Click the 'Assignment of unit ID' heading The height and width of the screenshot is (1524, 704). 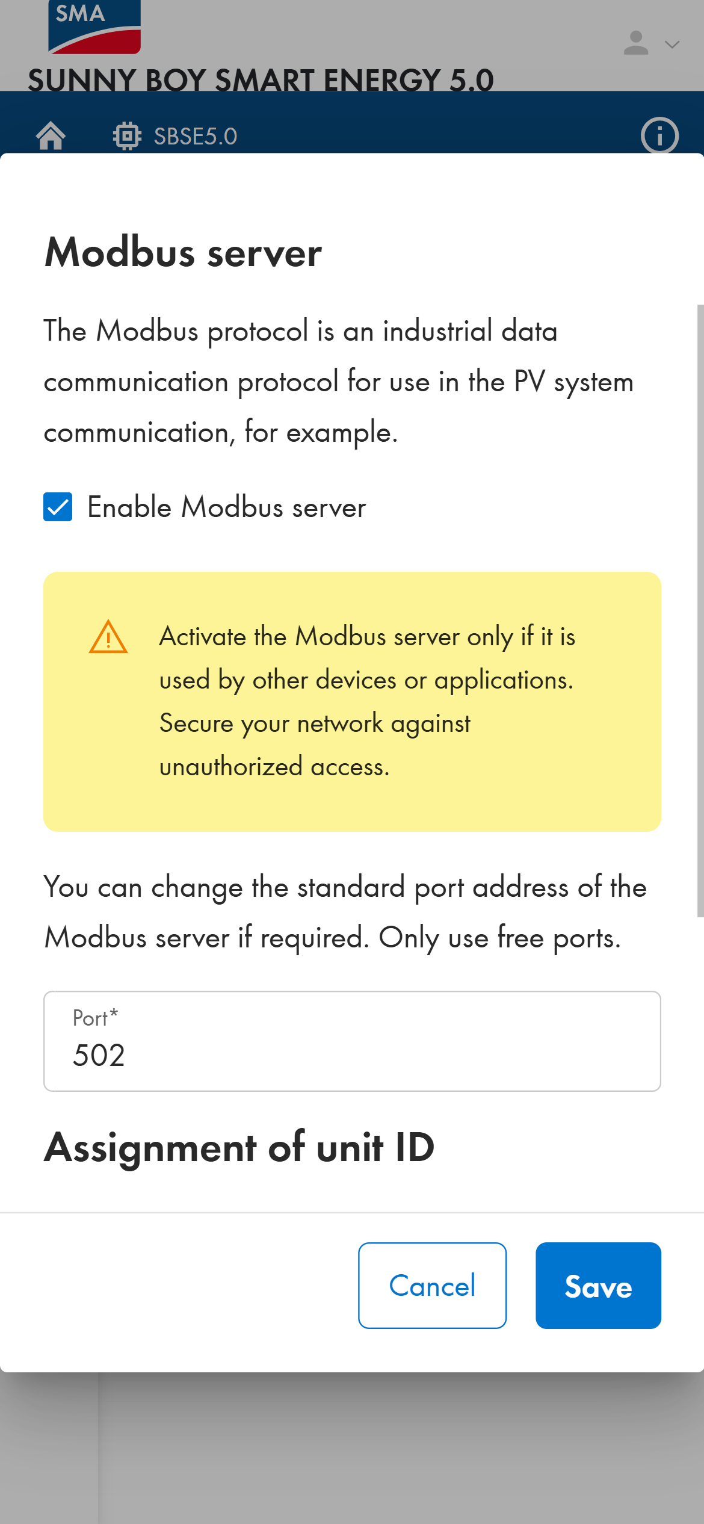239,1147
